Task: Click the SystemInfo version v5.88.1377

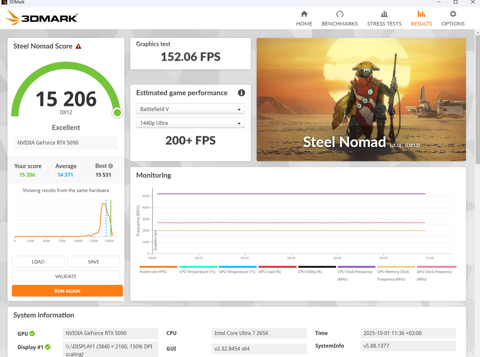Action: 408,346
